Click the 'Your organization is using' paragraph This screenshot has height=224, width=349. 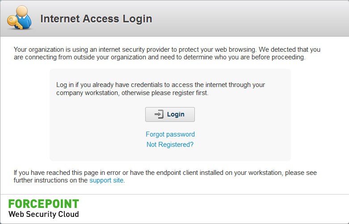tap(167, 53)
